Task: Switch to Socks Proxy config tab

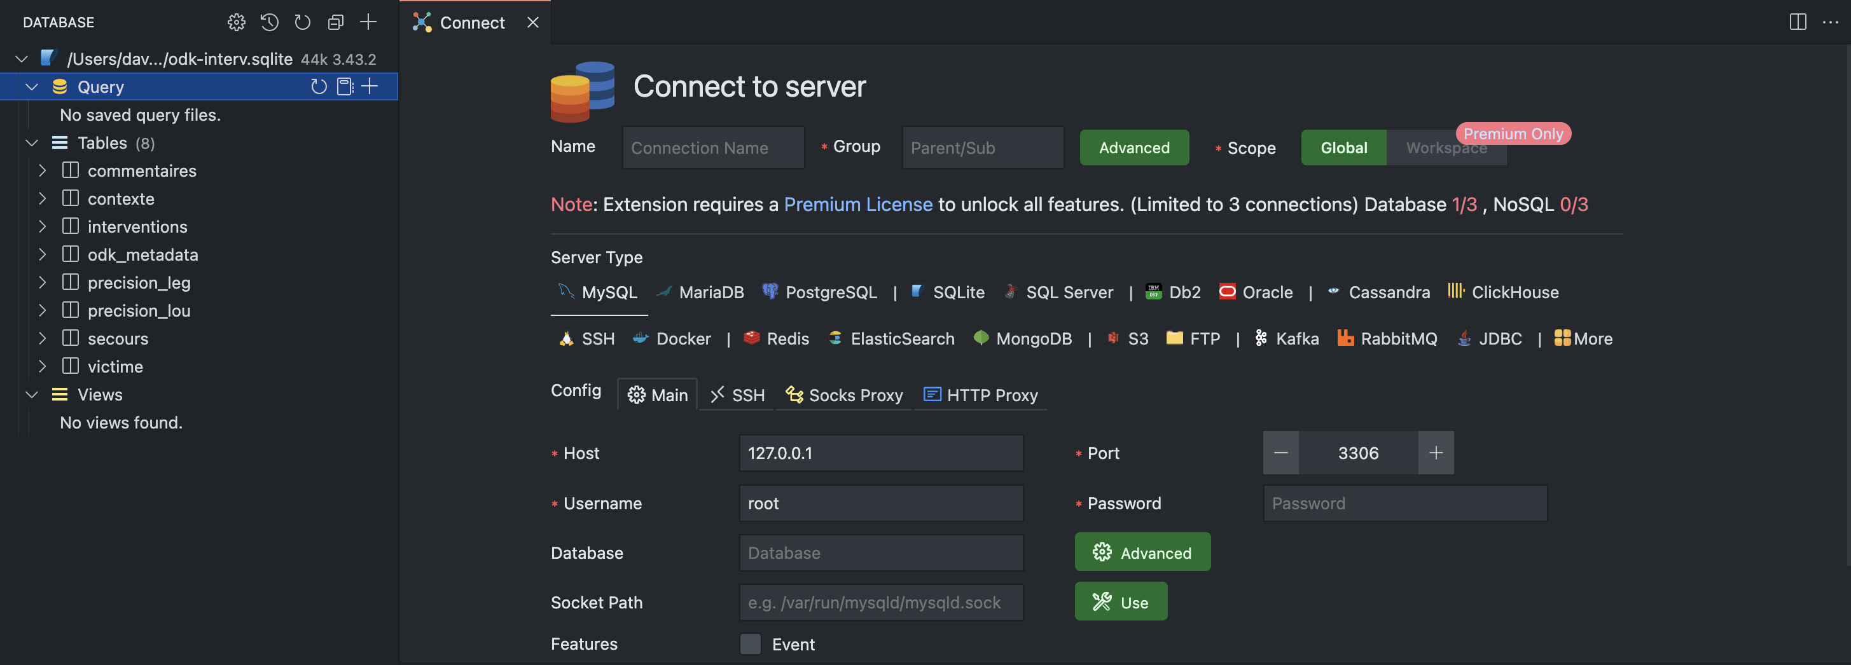Action: (844, 395)
